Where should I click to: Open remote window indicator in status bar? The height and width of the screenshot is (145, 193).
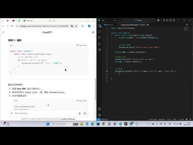(99, 119)
